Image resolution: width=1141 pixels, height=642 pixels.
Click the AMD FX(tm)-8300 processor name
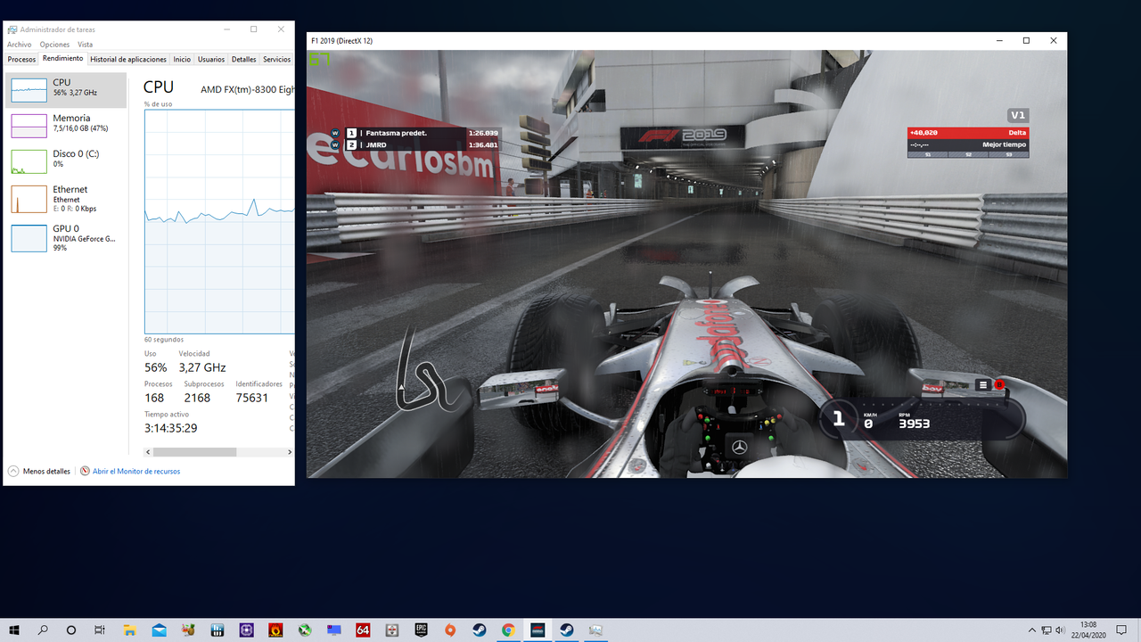[247, 88]
